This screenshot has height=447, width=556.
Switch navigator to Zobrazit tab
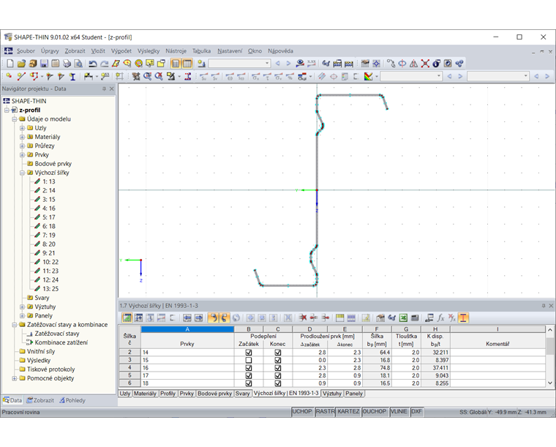coord(40,400)
